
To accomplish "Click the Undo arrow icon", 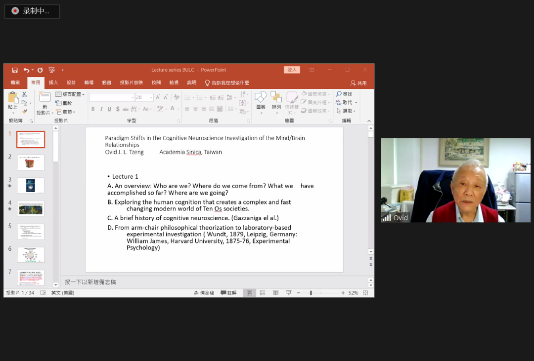I will pyautogui.click(x=26, y=70).
